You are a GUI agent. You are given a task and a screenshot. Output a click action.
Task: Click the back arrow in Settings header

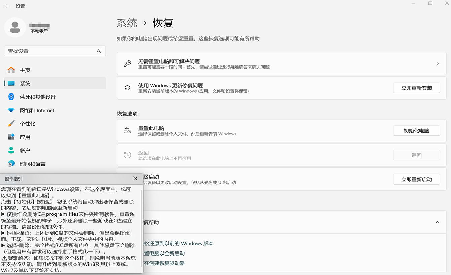[x=6, y=6]
